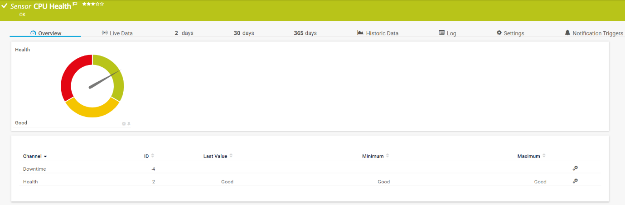
Task: Click the OK status checkmark icon
Action: 5,6
